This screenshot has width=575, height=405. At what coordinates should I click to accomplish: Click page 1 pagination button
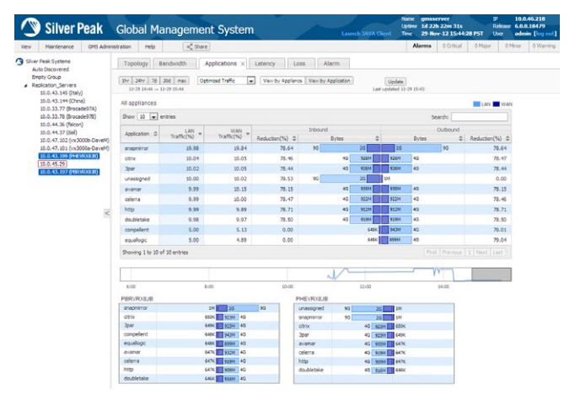coord(469,253)
